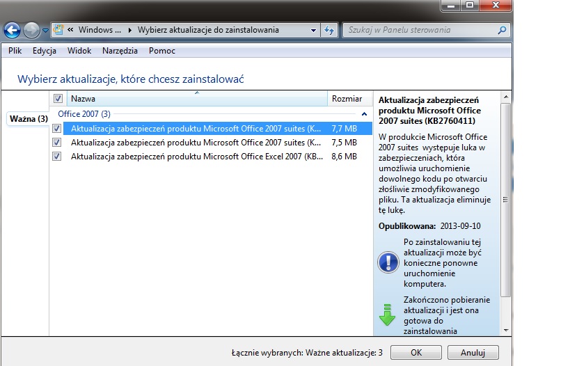Toggle the select-all checkbox in header
The height and width of the screenshot is (366, 570).
click(x=58, y=99)
